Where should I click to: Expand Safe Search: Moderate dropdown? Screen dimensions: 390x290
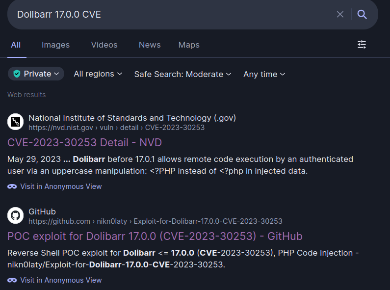(x=182, y=74)
